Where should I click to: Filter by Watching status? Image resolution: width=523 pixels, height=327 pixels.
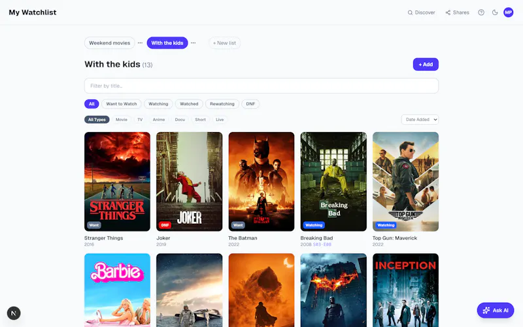[x=158, y=104]
